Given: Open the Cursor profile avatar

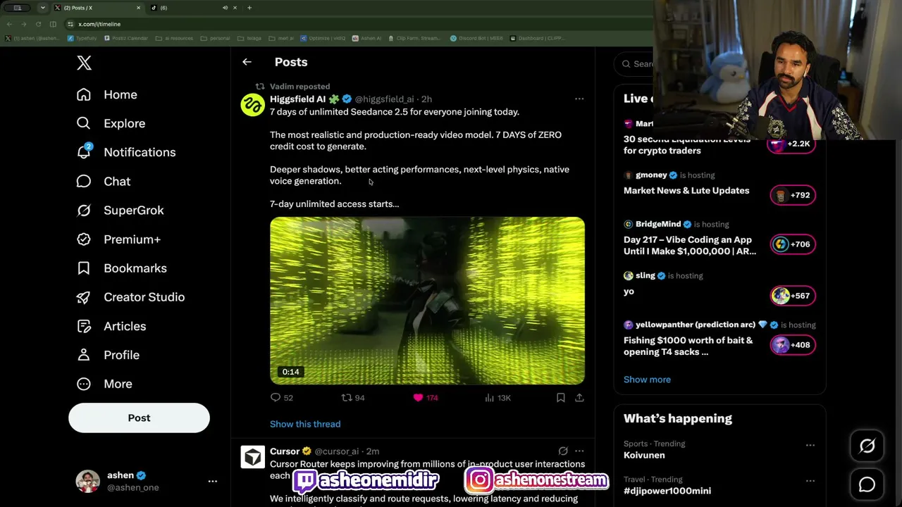Looking at the screenshot, I should [253, 456].
